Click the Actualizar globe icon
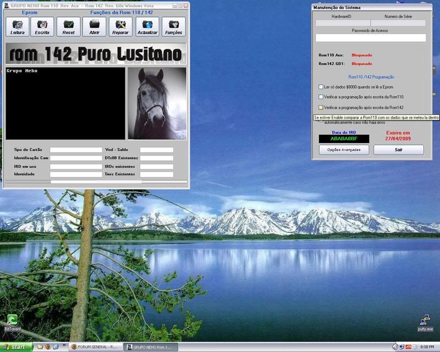This screenshot has width=440, height=352. (x=147, y=26)
